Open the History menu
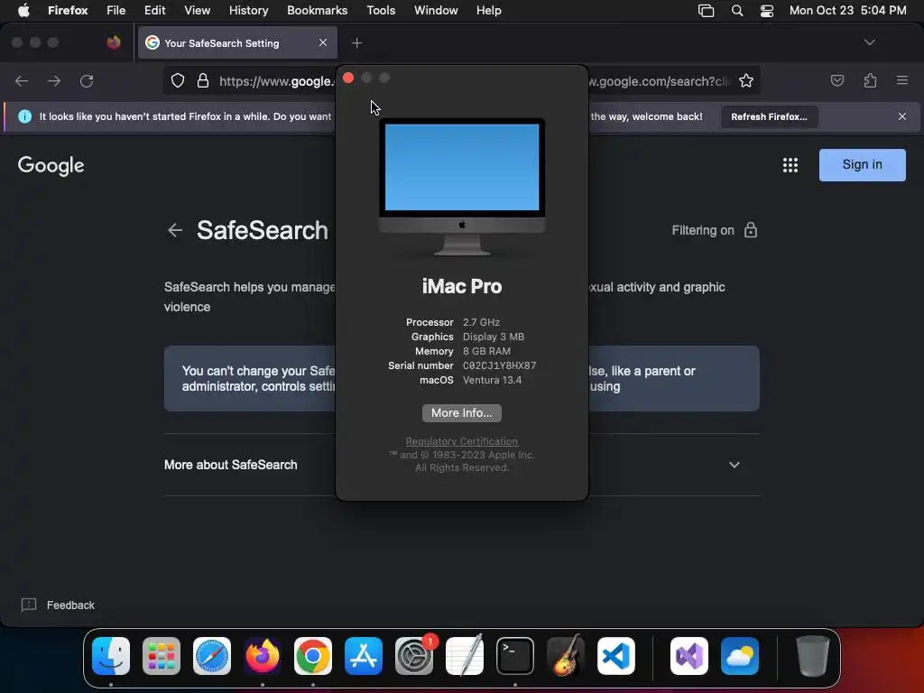 pos(248,10)
